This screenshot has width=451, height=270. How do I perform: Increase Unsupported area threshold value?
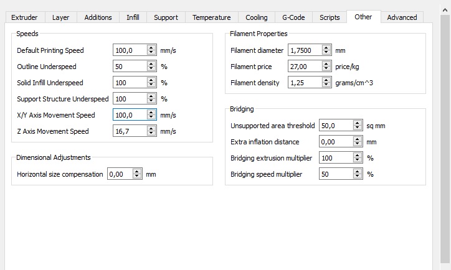click(x=357, y=123)
